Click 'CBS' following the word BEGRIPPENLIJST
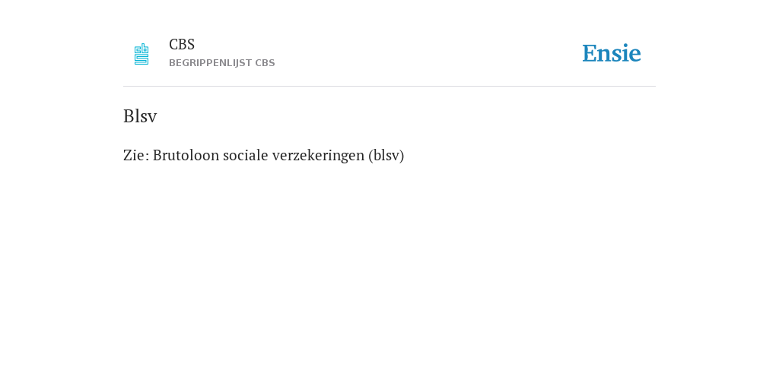779x389 pixels. pos(265,63)
